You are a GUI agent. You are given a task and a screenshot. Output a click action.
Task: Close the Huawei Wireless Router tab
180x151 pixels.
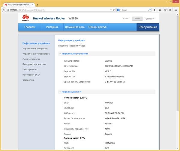click(x=33, y=5)
